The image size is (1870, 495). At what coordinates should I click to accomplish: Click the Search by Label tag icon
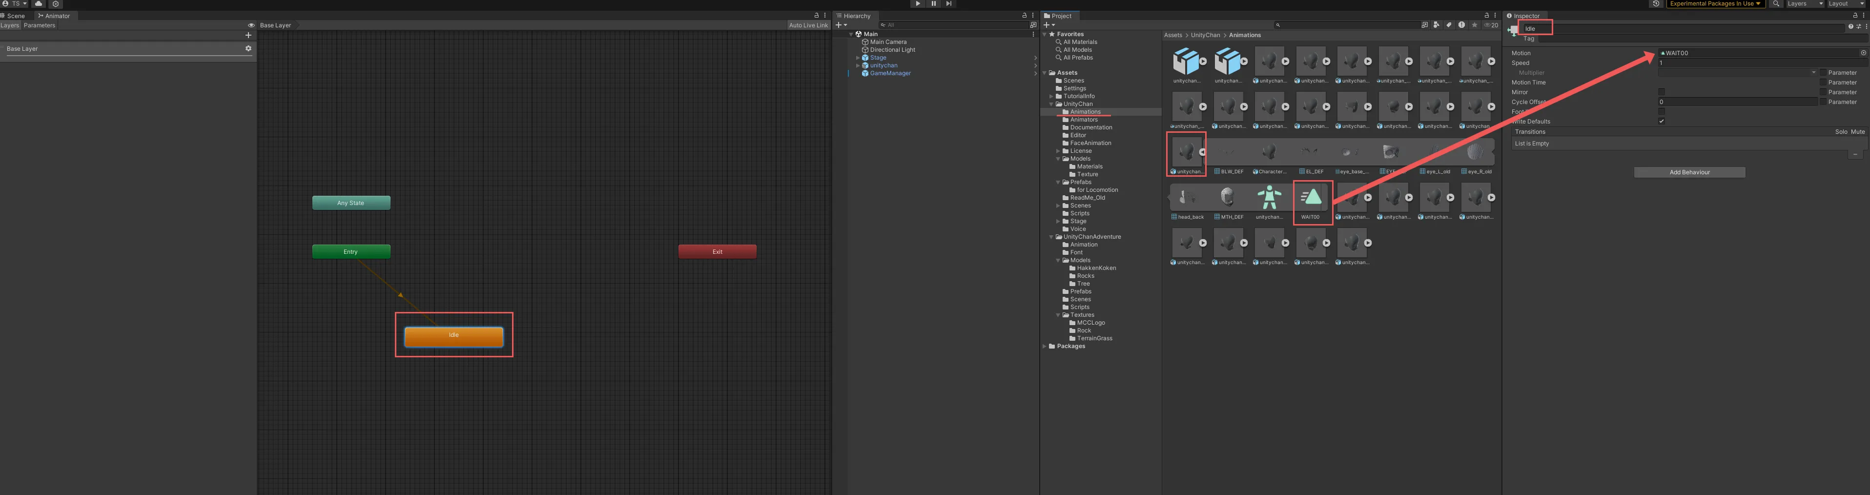[x=1448, y=25]
